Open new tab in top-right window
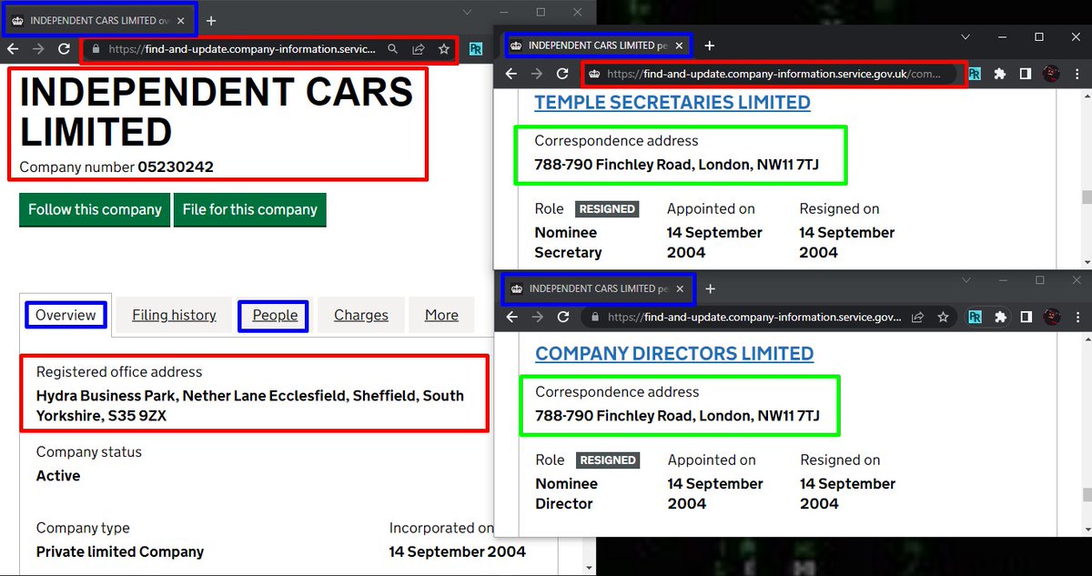This screenshot has width=1092, height=576. coord(710,45)
